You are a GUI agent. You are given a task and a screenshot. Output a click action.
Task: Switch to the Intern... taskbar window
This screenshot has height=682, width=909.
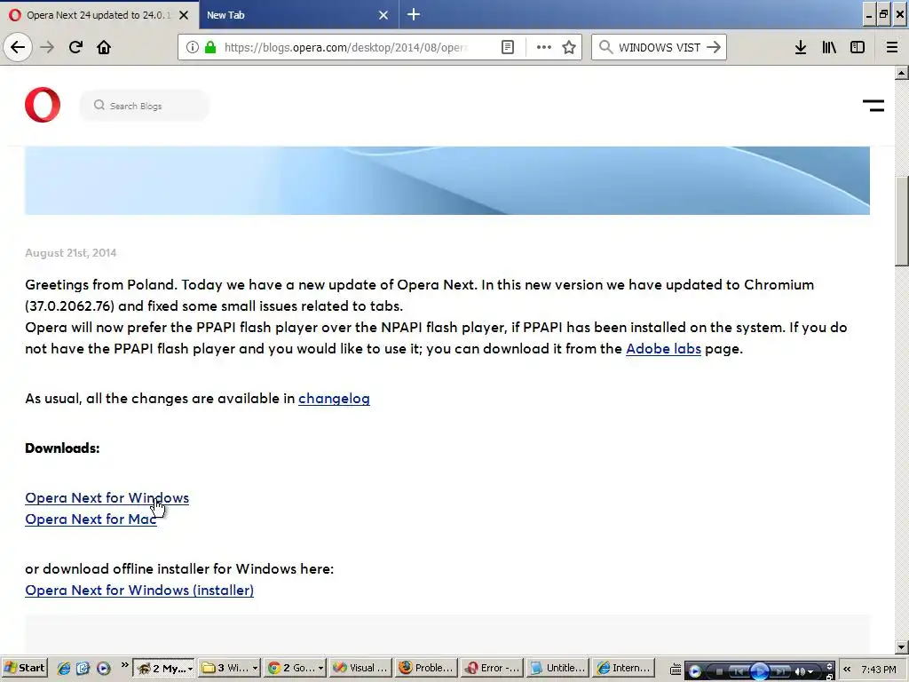pyautogui.click(x=624, y=668)
